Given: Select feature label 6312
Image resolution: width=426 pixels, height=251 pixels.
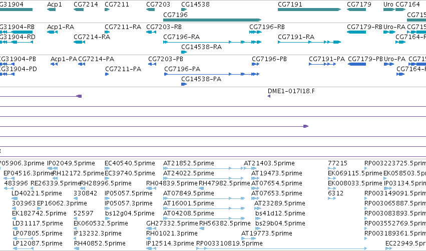Looking at the screenshot, I should (x=335, y=193).
